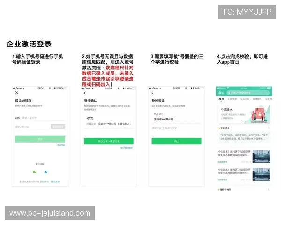Open the blue link under the 身份确认 confirm button
This screenshot has height=225, width=281.
click(x=126, y=148)
